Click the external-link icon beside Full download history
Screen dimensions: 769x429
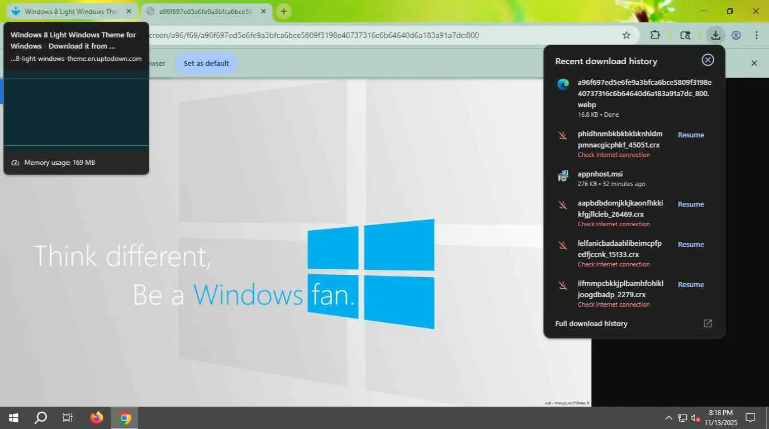coord(708,323)
